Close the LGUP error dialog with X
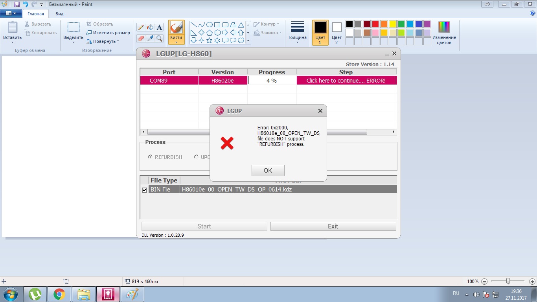This screenshot has height=302, width=537. (320, 111)
